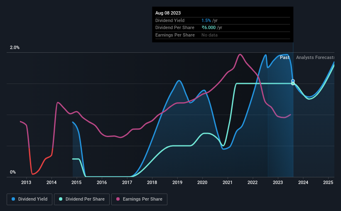Click the 2024 x-axis label
This screenshot has height=211, width=341.
coord(303,182)
